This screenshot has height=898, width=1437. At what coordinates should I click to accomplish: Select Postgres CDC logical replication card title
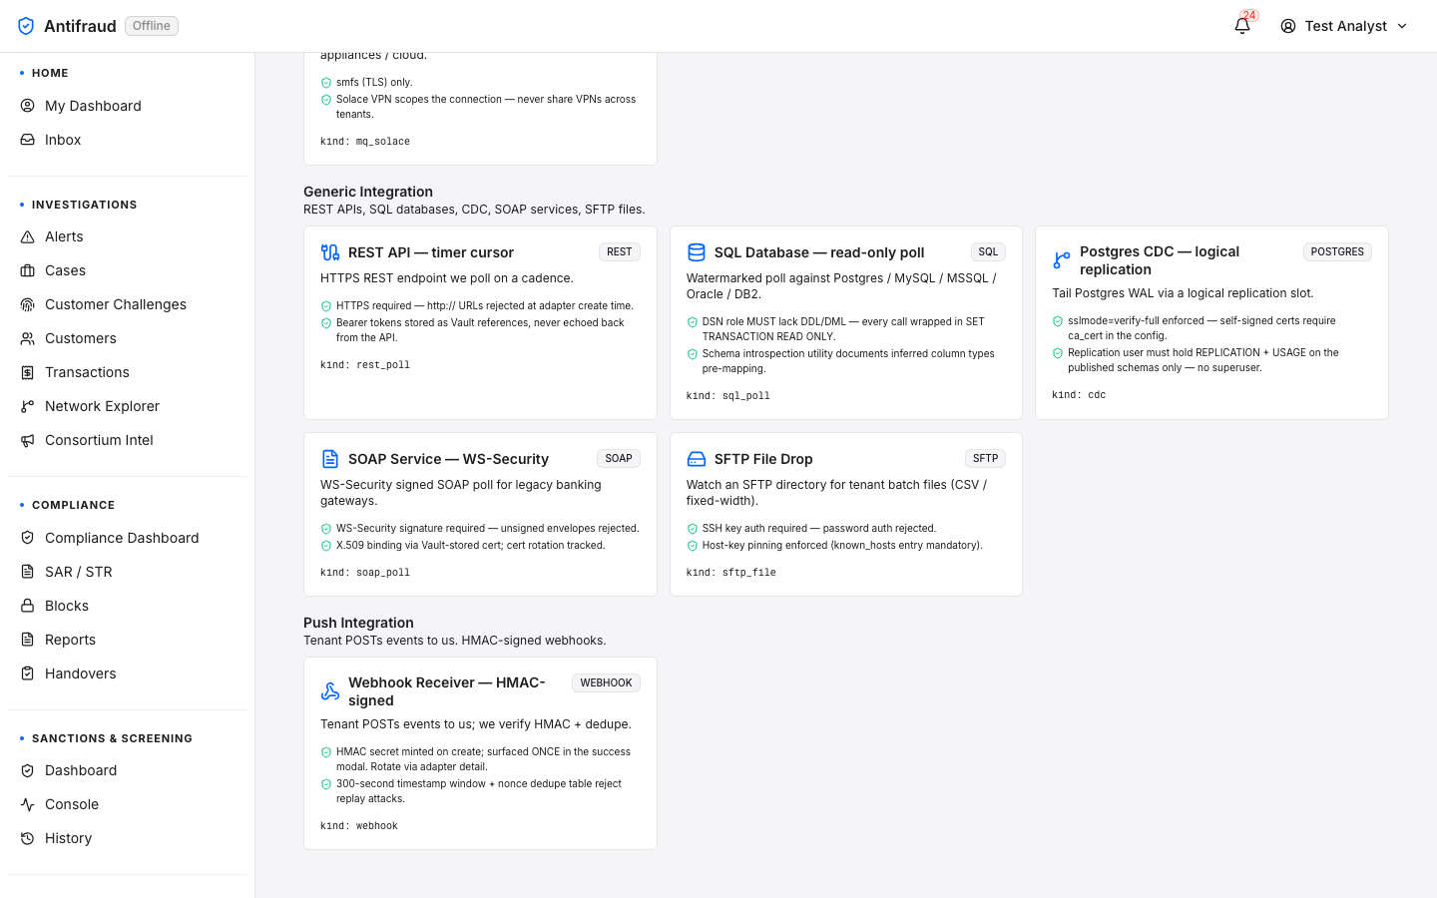coord(1160,260)
